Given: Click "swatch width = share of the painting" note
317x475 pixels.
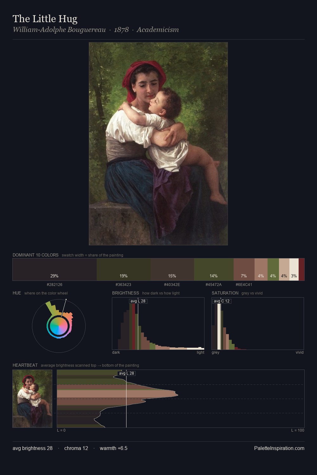Looking at the screenshot, I should click(92, 255).
